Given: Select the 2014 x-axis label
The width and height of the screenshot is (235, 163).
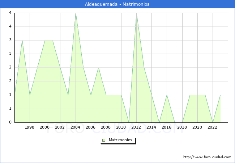Looking at the screenshot, I should point(151,127).
